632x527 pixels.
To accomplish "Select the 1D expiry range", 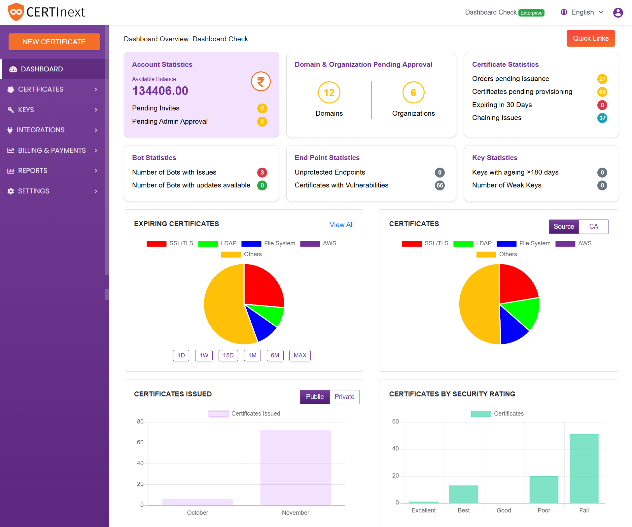I will (x=181, y=356).
